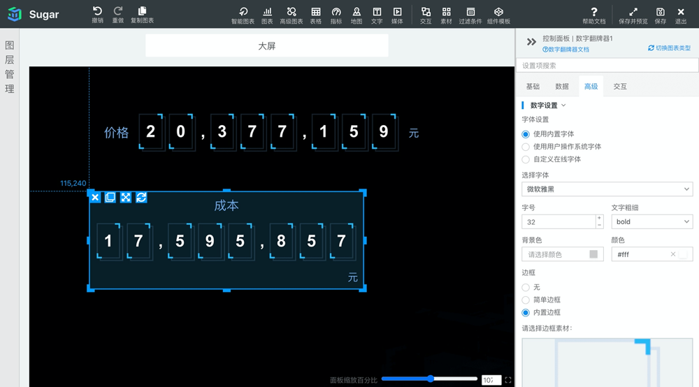
Task: Click the 复制图表 copy chart icon
Action: tap(142, 14)
